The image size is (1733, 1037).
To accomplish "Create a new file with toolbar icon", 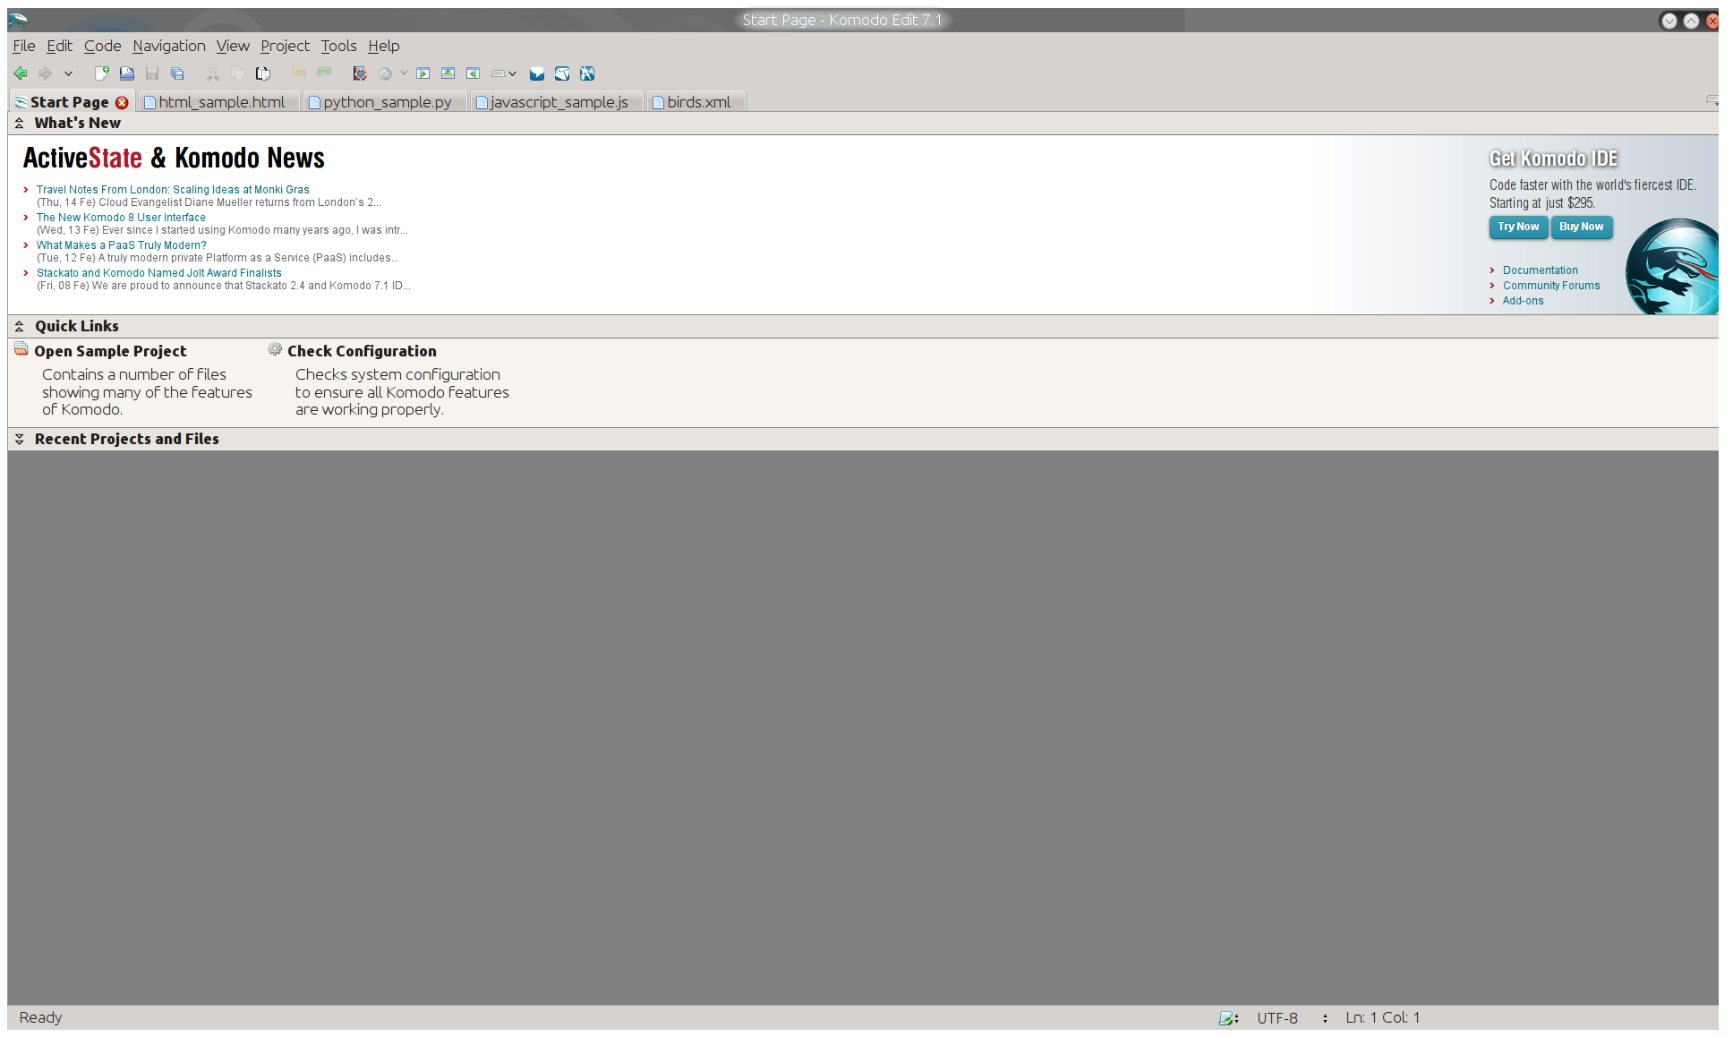I will point(102,73).
